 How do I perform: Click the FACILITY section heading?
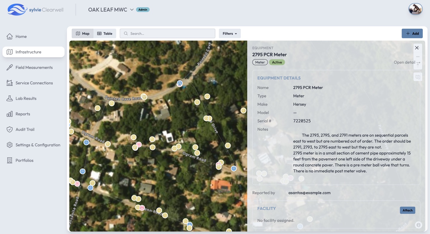click(266, 209)
